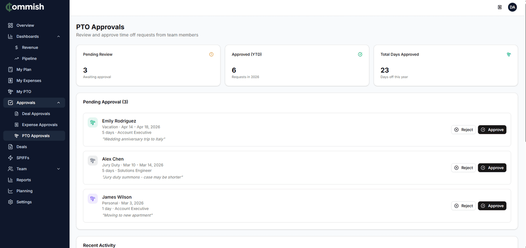Viewport: 526px width, 248px height.
Task: Open the DA user avatar menu
Action: 512,7
